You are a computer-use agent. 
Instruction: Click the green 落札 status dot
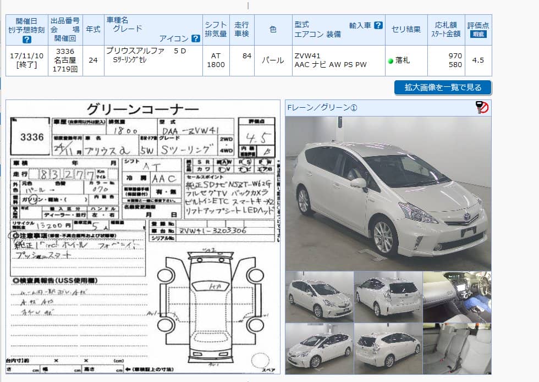point(391,61)
